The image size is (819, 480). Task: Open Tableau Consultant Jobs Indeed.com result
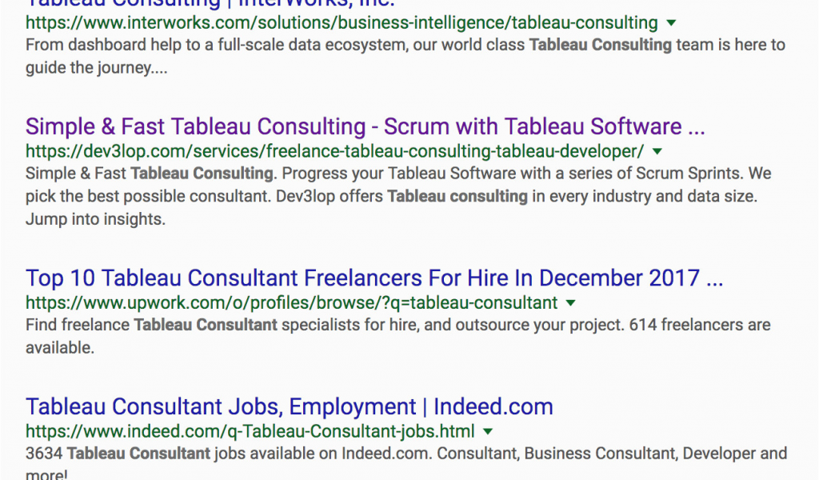(290, 407)
